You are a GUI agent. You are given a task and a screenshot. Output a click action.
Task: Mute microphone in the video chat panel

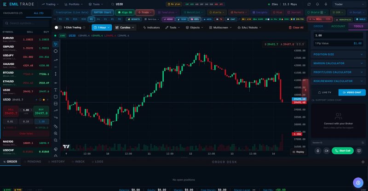pos(318,151)
